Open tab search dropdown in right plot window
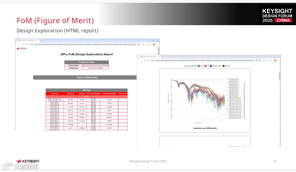The width and height of the screenshot is (296, 172). pos(138,57)
